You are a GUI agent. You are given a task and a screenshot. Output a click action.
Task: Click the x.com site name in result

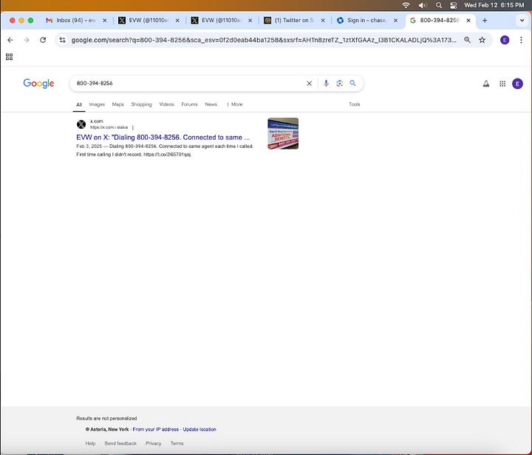coord(96,121)
